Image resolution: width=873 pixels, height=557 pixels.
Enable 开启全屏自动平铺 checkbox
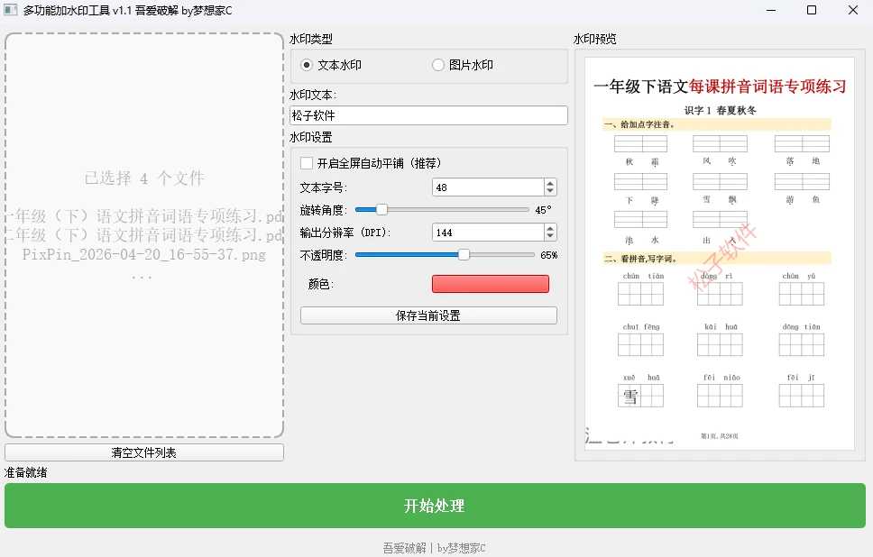[308, 164]
